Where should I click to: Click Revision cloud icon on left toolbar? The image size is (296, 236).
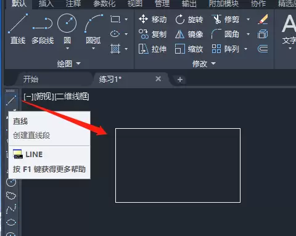[x=11, y=195]
